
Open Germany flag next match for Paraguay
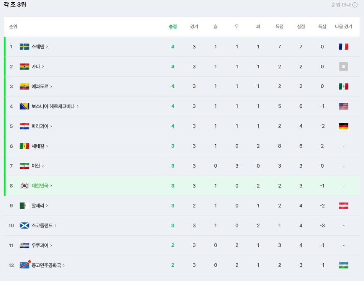pyautogui.click(x=343, y=126)
